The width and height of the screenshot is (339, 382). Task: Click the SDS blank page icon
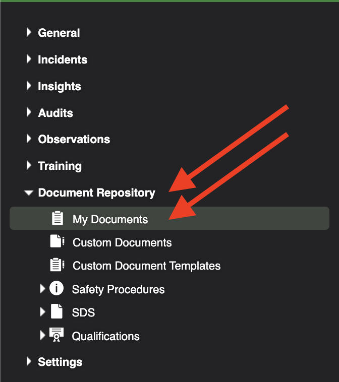click(56, 311)
